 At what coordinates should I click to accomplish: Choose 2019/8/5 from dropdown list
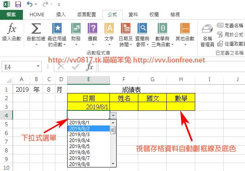(x=89, y=146)
